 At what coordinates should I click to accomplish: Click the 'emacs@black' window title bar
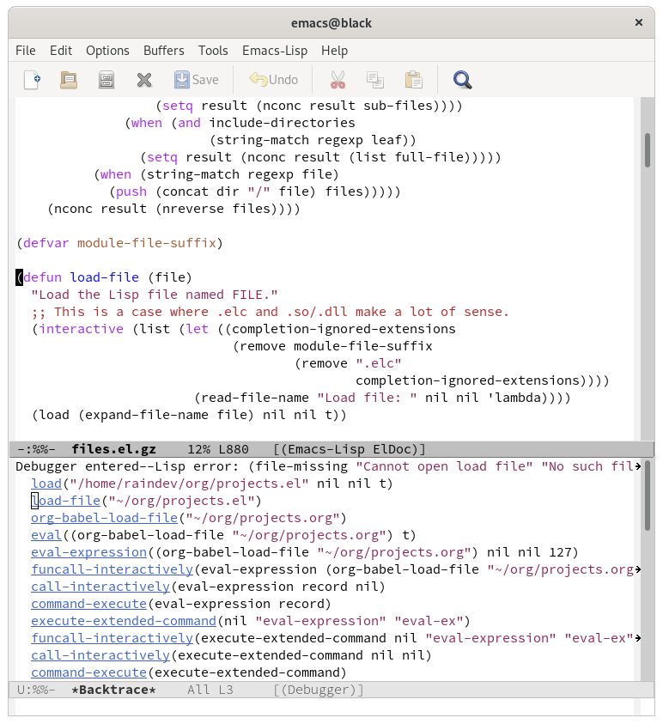[x=331, y=22]
